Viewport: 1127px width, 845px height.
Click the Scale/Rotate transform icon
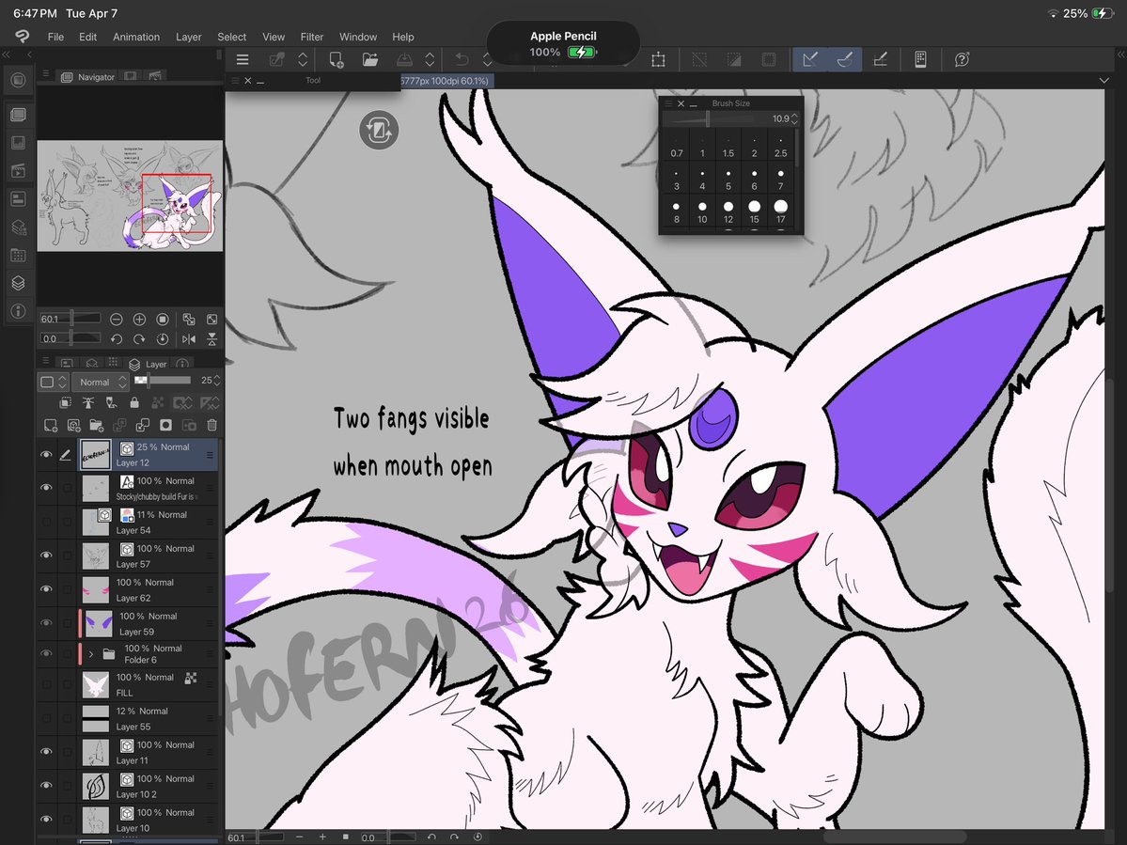[658, 59]
